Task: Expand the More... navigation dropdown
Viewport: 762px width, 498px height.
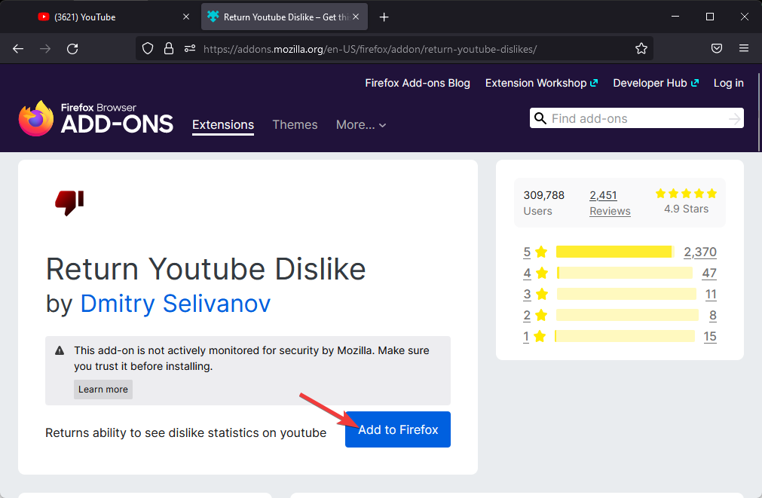Action: coord(360,125)
